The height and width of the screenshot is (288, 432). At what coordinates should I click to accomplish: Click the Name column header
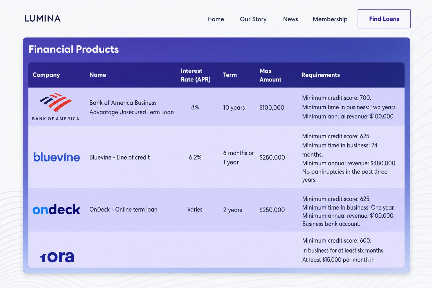98,75
